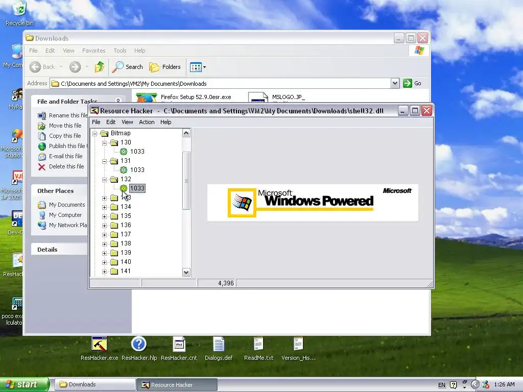Collapse the Bitmap tree node
523x392 pixels.
tap(94, 134)
